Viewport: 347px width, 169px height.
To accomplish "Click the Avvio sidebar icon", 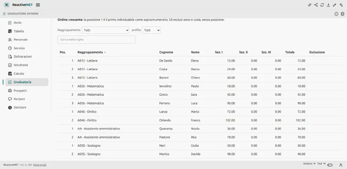I will click(x=10, y=23).
